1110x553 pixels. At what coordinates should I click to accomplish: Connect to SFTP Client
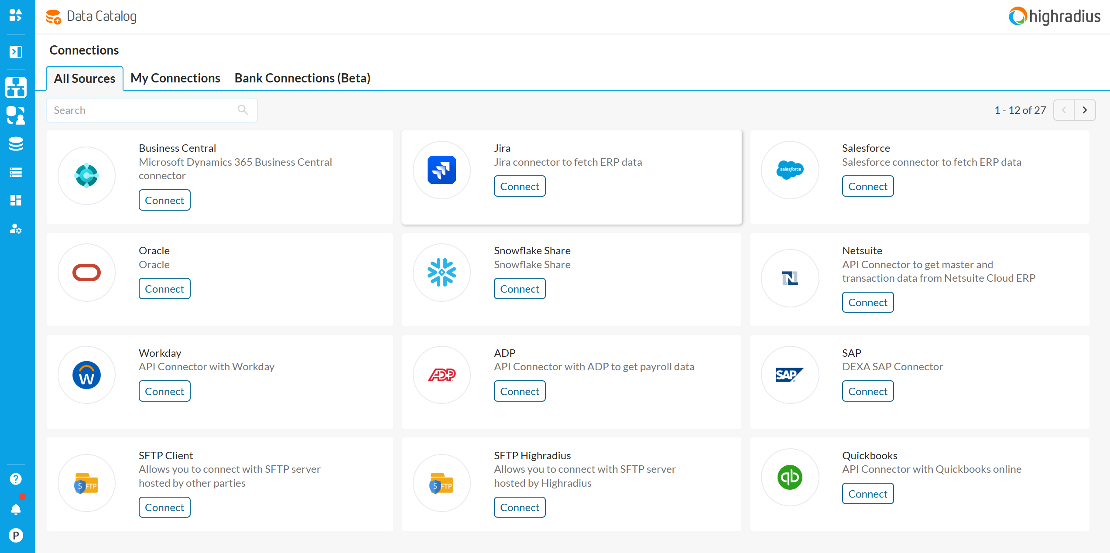coord(164,507)
